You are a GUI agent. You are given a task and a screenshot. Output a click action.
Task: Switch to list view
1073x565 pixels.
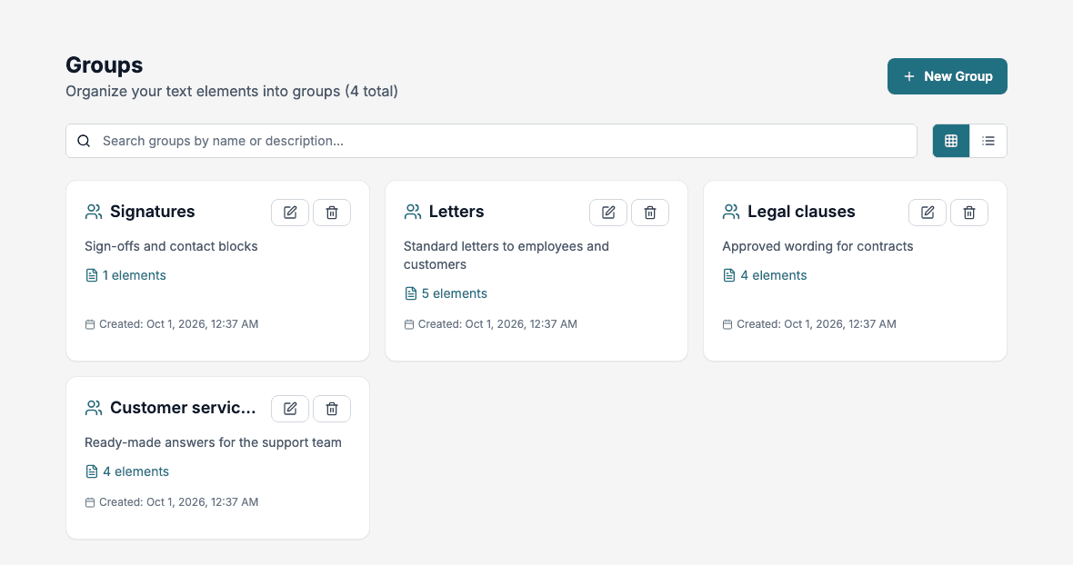click(988, 141)
